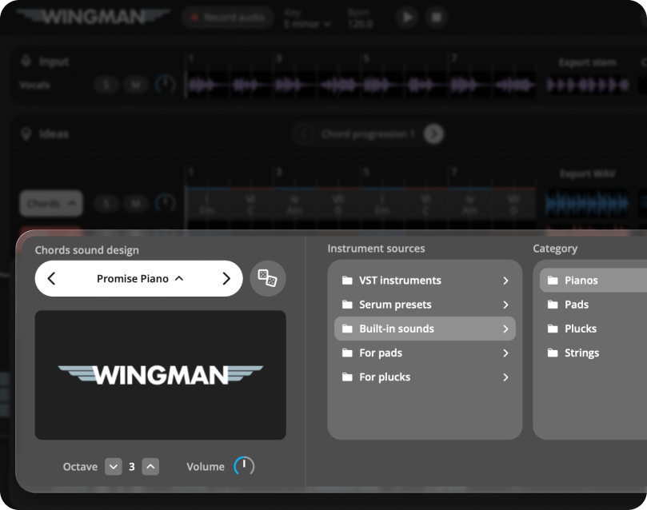Viewport: 647px width, 510px height.
Task: Click the Record audio button
Action: pyautogui.click(x=228, y=18)
